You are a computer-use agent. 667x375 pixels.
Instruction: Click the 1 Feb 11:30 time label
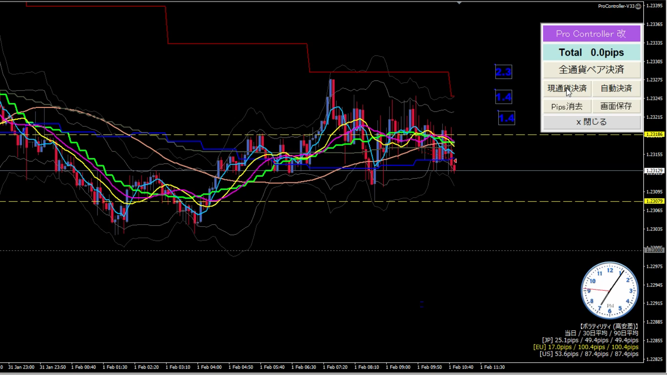pos(493,367)
